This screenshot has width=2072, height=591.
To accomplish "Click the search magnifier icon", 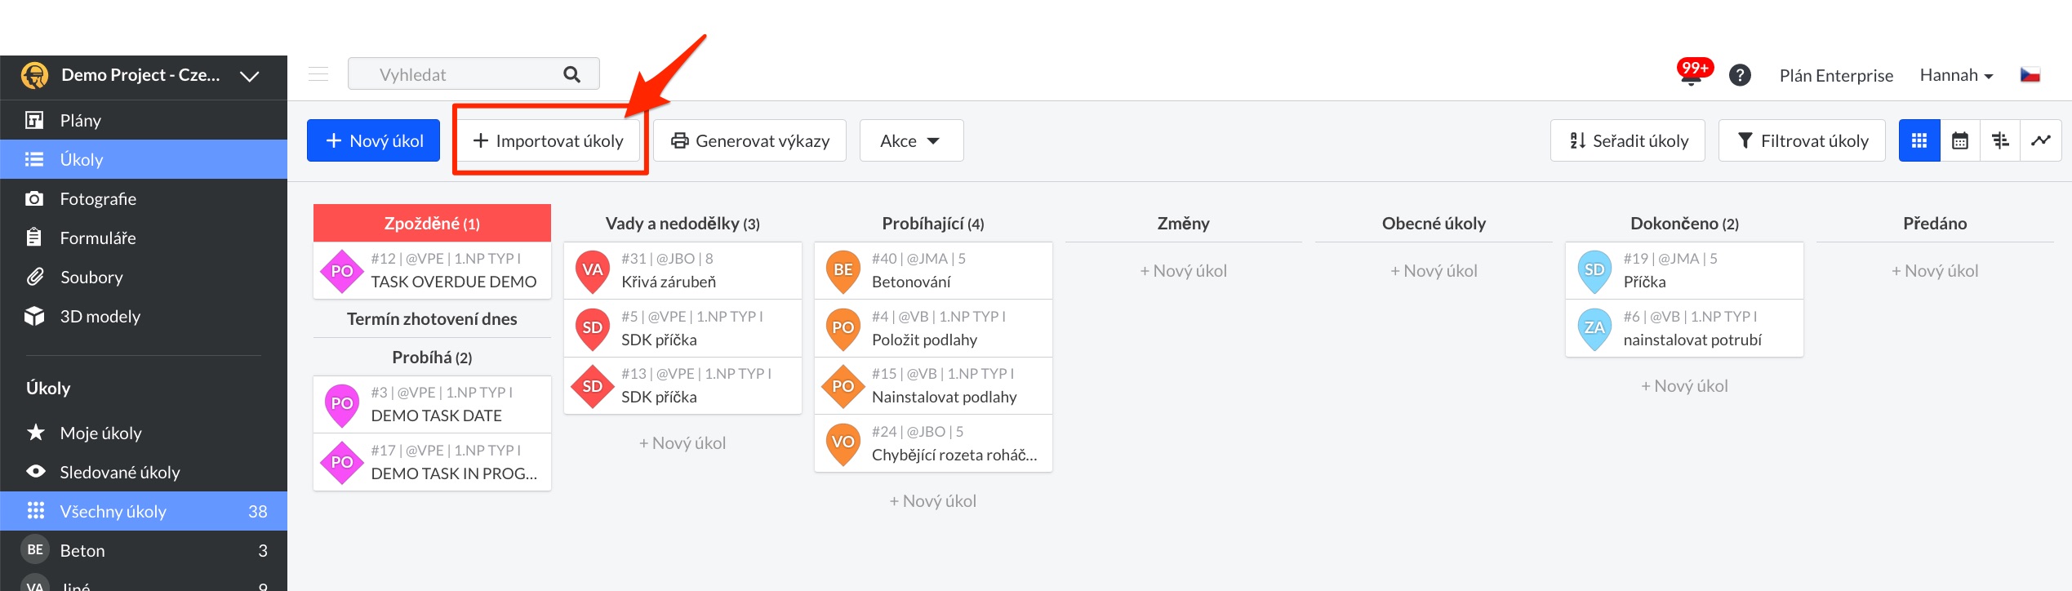I will 572,74.
